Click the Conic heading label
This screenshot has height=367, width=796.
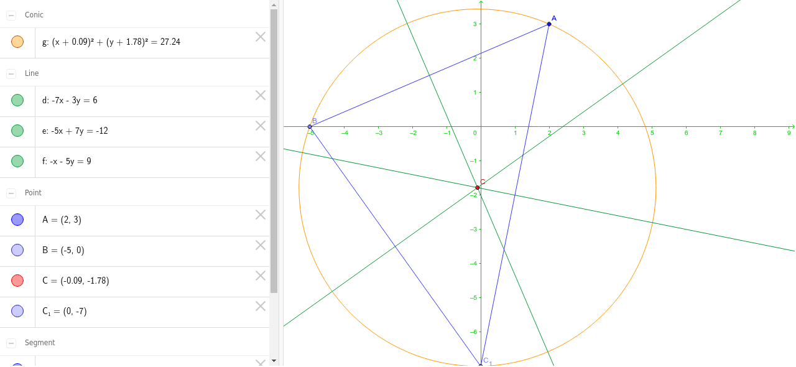[x=34, y=15]
